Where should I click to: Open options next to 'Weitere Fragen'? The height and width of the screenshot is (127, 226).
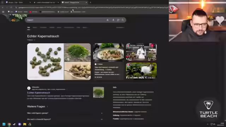(47, 107)
